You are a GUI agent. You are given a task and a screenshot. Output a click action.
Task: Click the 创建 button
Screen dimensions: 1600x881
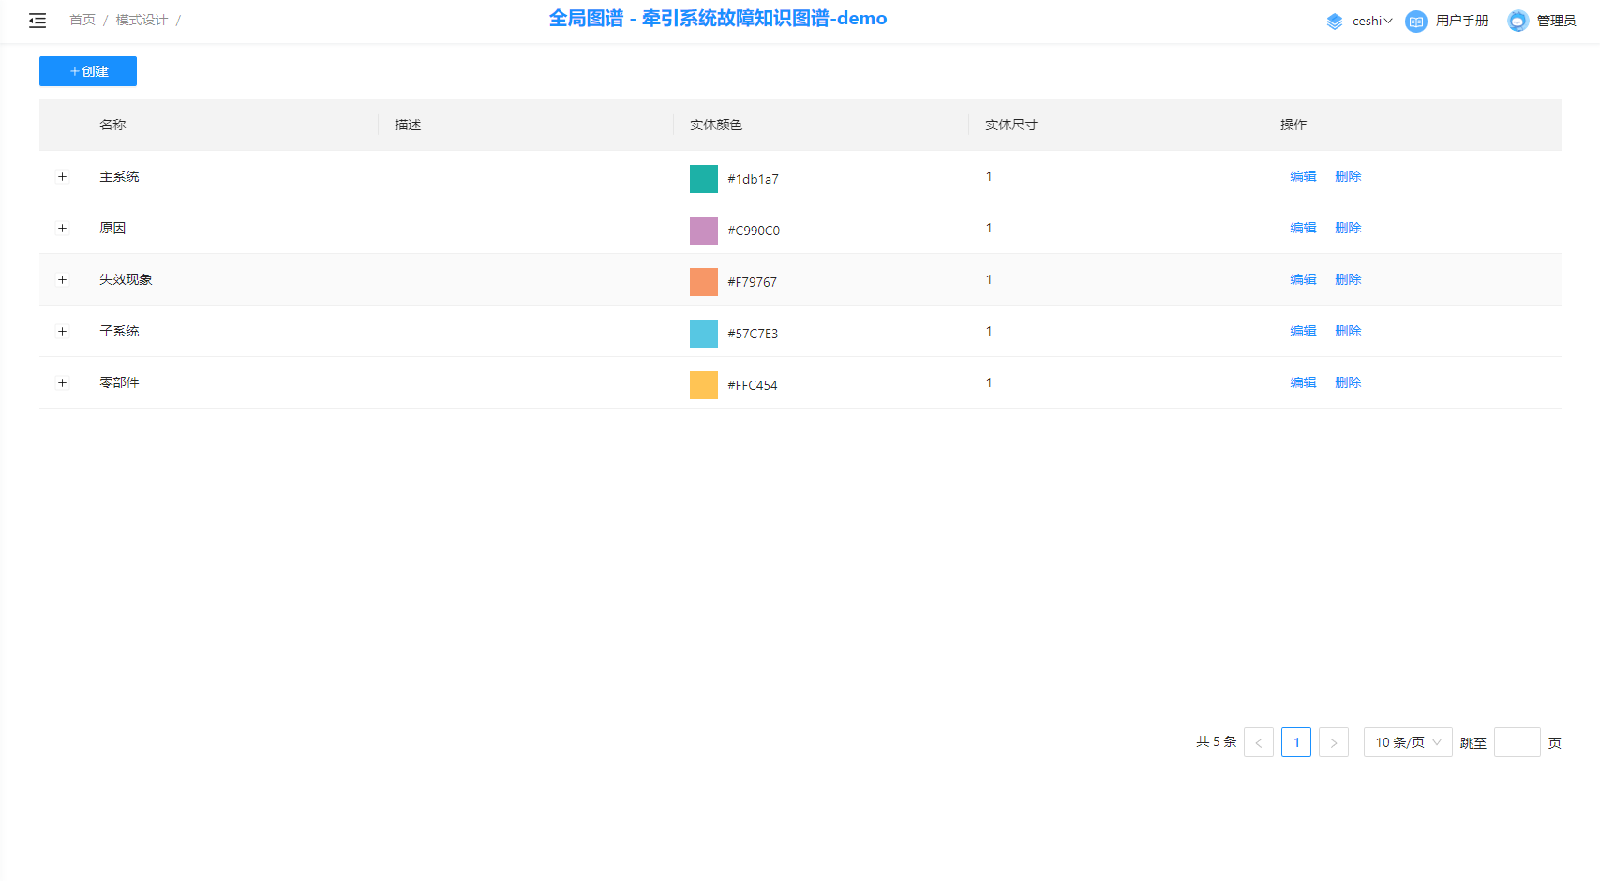pos(88,71)
